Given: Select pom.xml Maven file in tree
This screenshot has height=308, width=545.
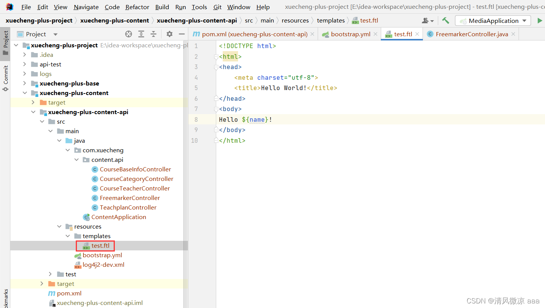Looking at the screenshot, I should click(69, 293).
